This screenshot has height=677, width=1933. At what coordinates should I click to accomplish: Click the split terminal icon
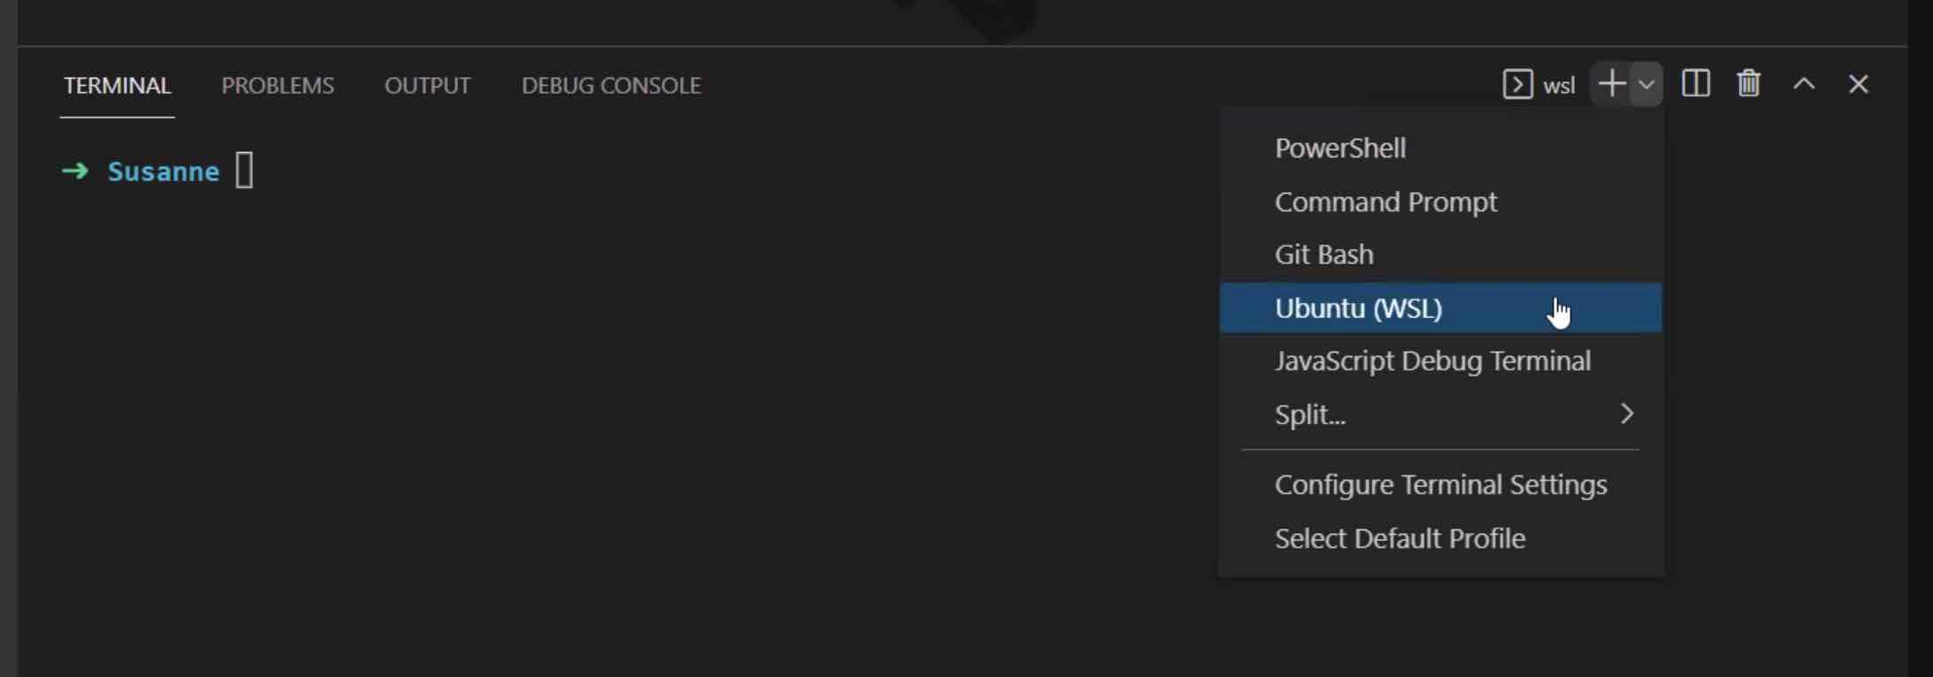(x=1695, y=85)
